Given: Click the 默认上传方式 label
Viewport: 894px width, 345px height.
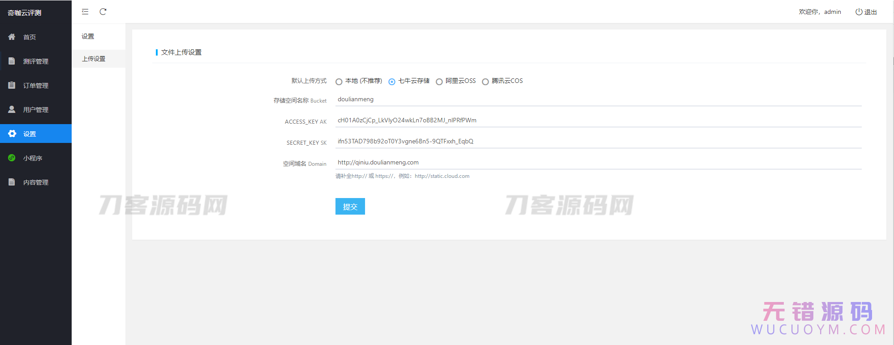Looking at the screenshot, I should (x=309, y=81).
